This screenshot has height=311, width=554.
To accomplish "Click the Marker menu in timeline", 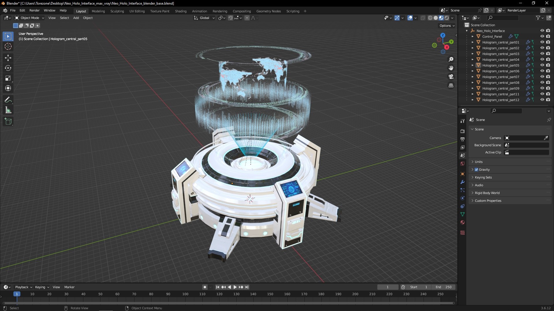I will 69,287.
